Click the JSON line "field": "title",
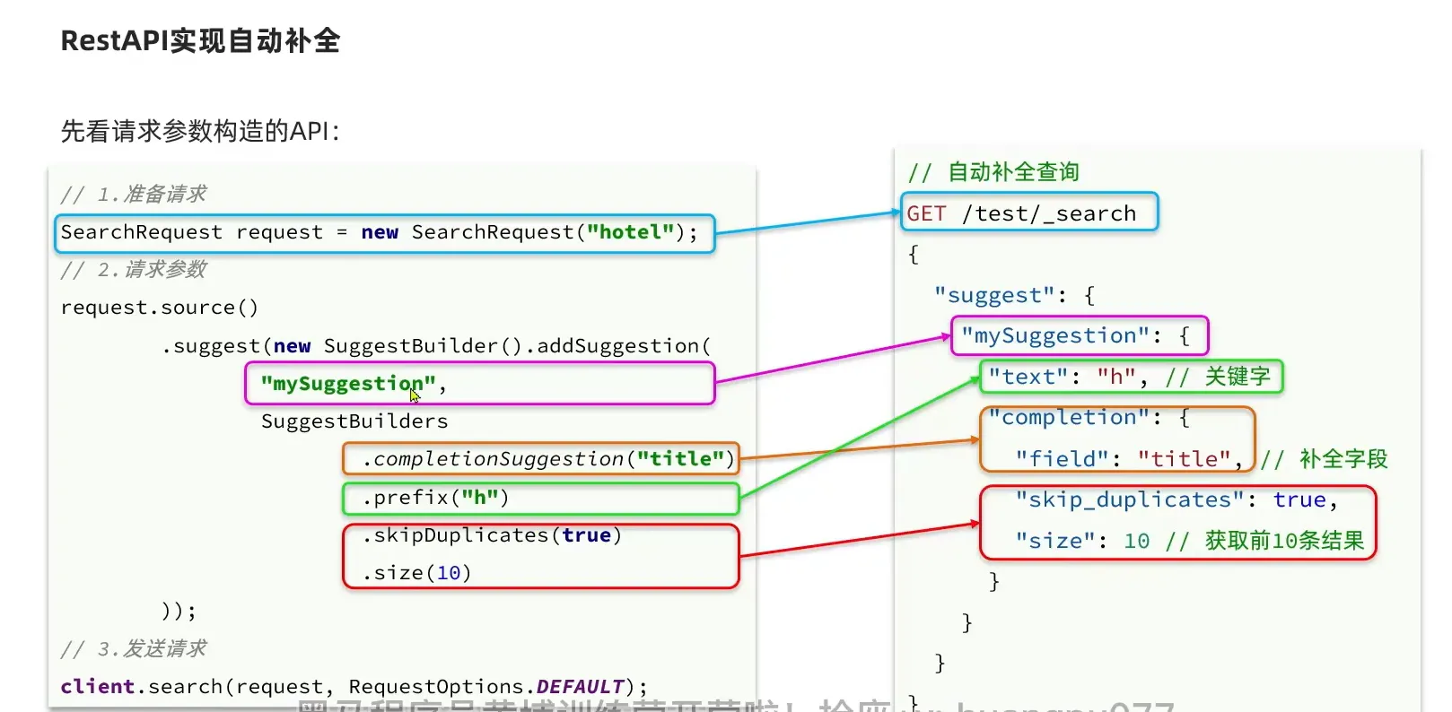Screen dimensions: 1452x712 point(1129,459)
